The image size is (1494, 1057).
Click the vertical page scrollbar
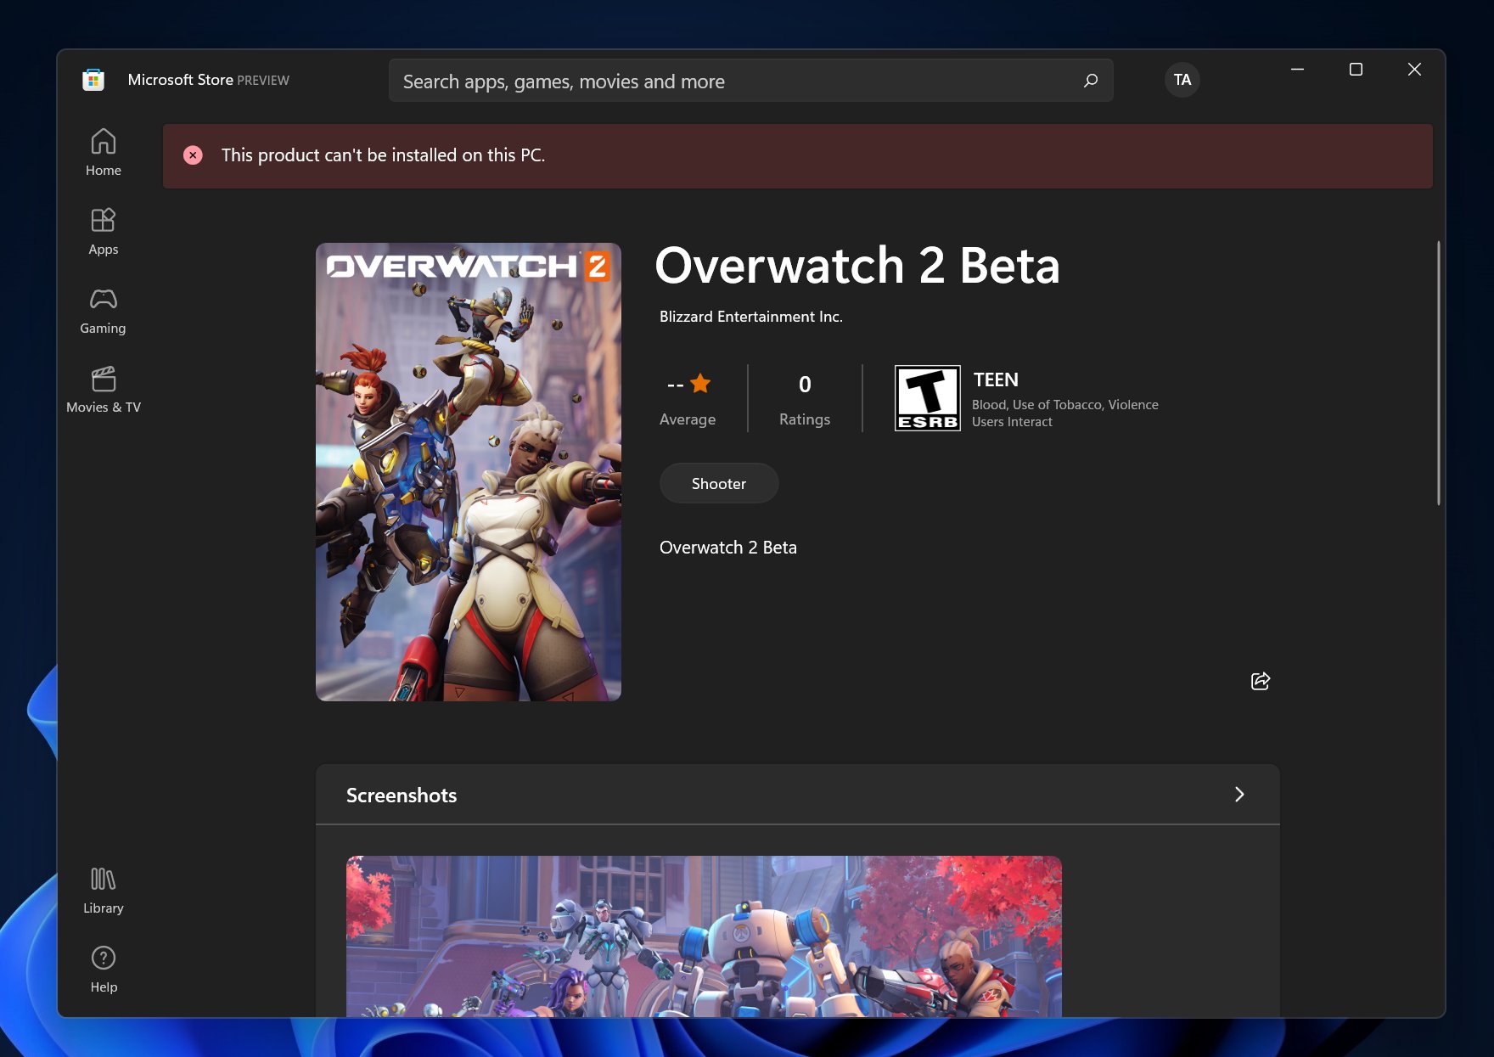tap(1439, 374)
